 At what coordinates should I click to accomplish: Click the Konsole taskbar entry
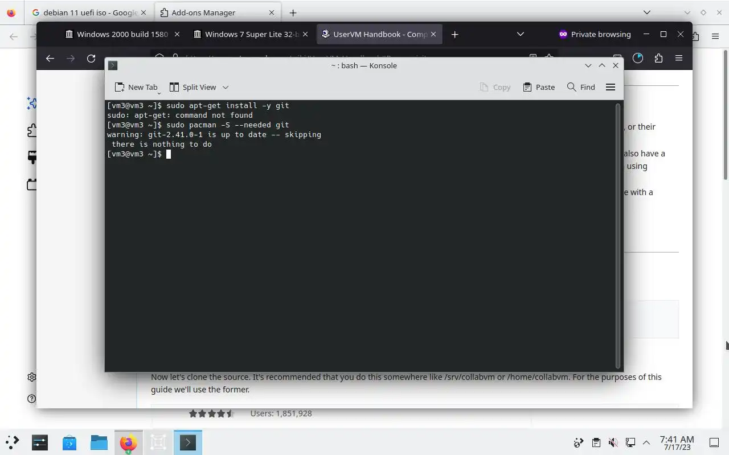188,442
